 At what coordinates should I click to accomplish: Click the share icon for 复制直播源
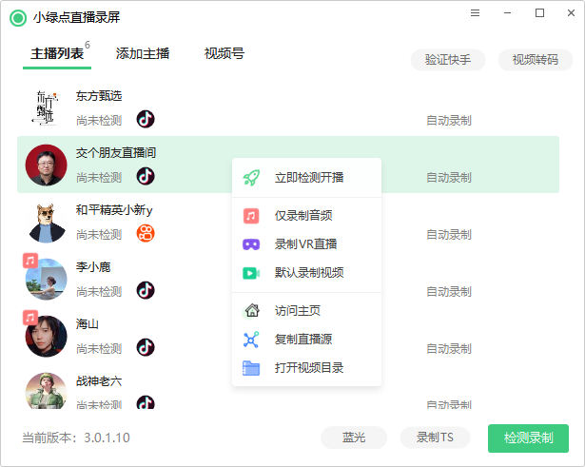pyautogui.click(x=251, y=340)
